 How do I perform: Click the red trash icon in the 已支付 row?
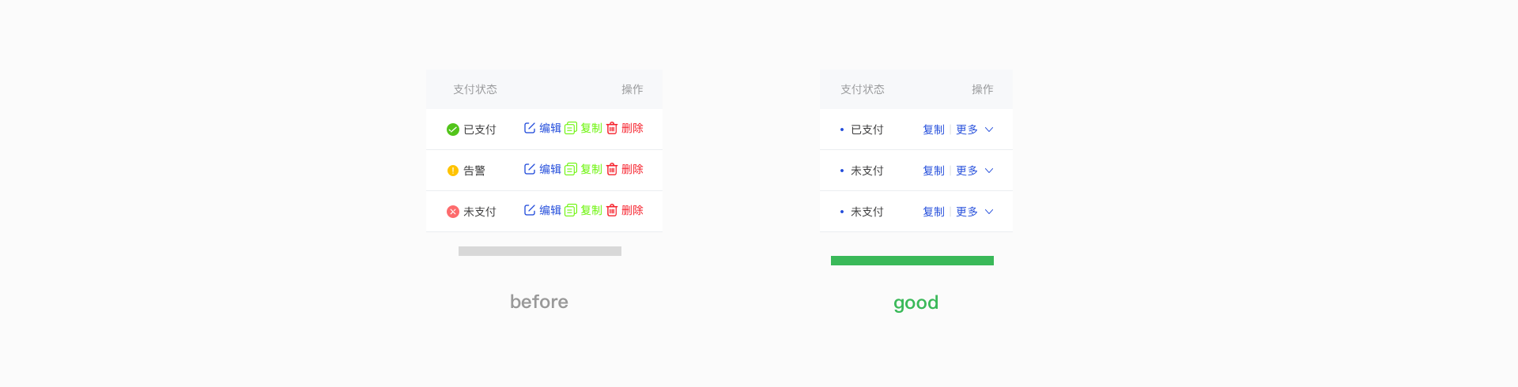(612, 128)
